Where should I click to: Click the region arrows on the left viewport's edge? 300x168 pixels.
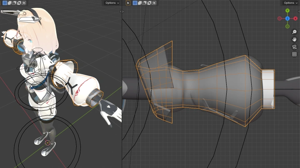click(x=122, y=12)
